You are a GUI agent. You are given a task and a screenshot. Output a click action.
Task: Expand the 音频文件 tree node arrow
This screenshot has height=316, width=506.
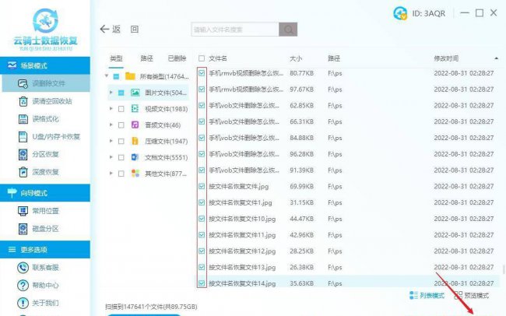[x=111, y=125]
